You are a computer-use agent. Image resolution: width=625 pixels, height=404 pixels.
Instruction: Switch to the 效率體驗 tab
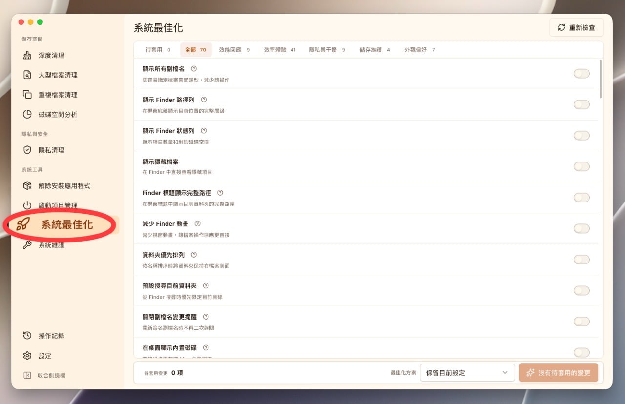pos(280,50)
